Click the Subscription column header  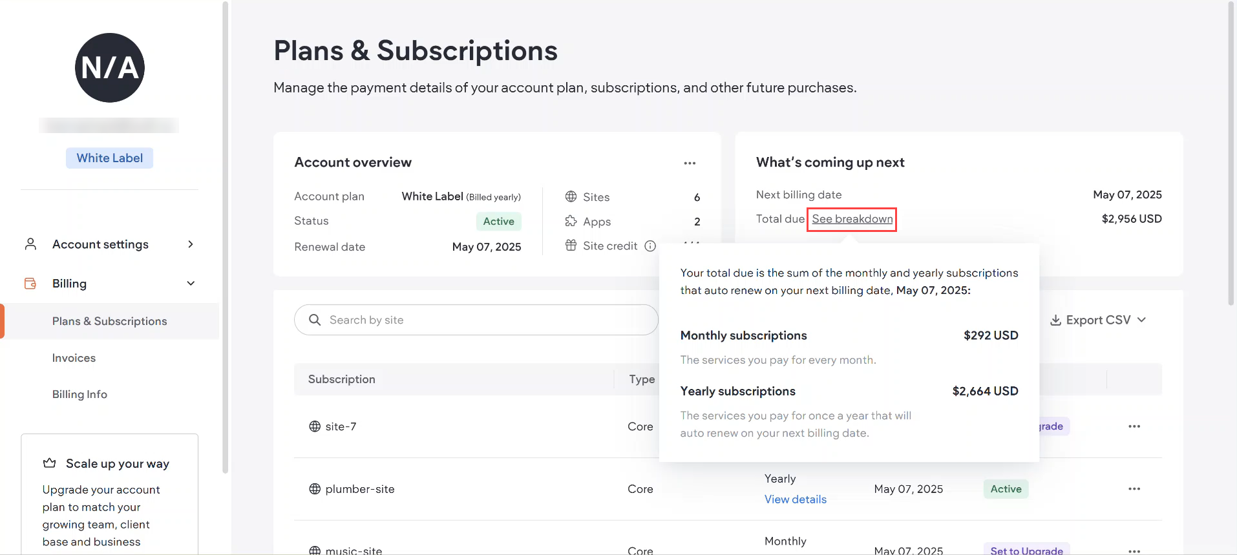click(x=341, y=379)
